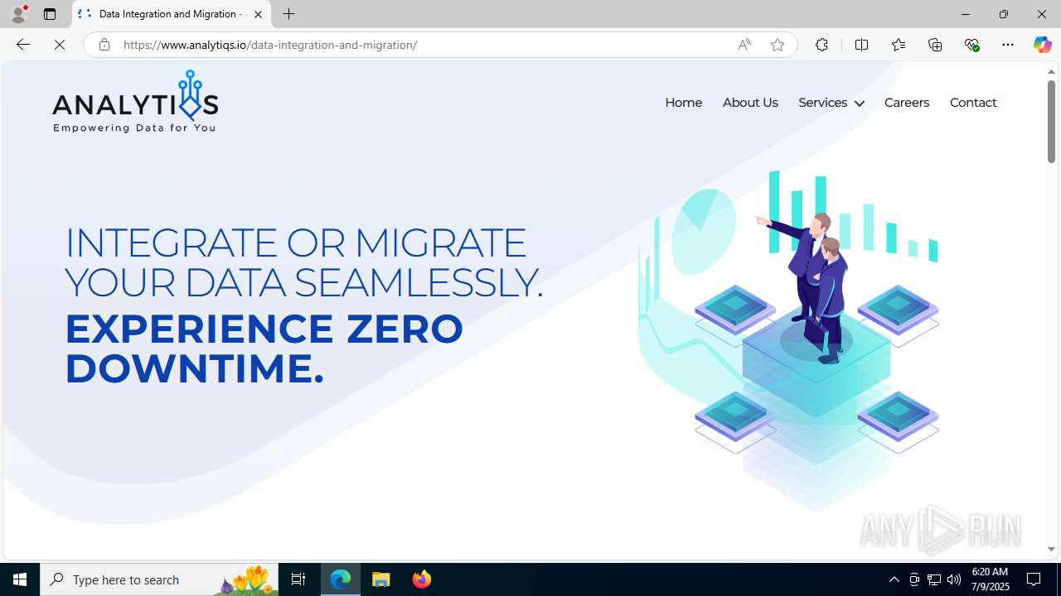
Task: View site information lock icon
Action: [x=104, y=45]
